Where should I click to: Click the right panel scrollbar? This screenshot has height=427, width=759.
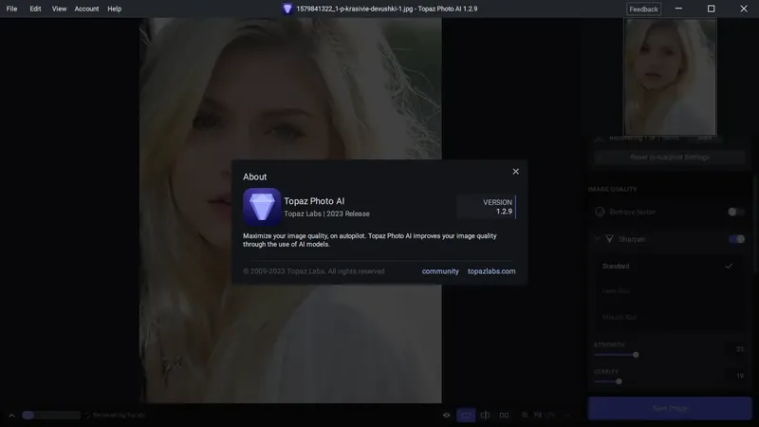point(755,225)
